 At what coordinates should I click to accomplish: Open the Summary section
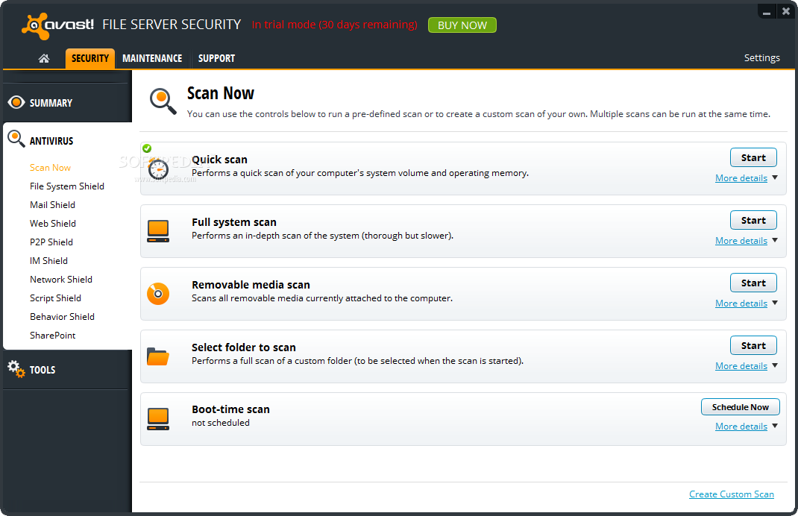point(51,103)
